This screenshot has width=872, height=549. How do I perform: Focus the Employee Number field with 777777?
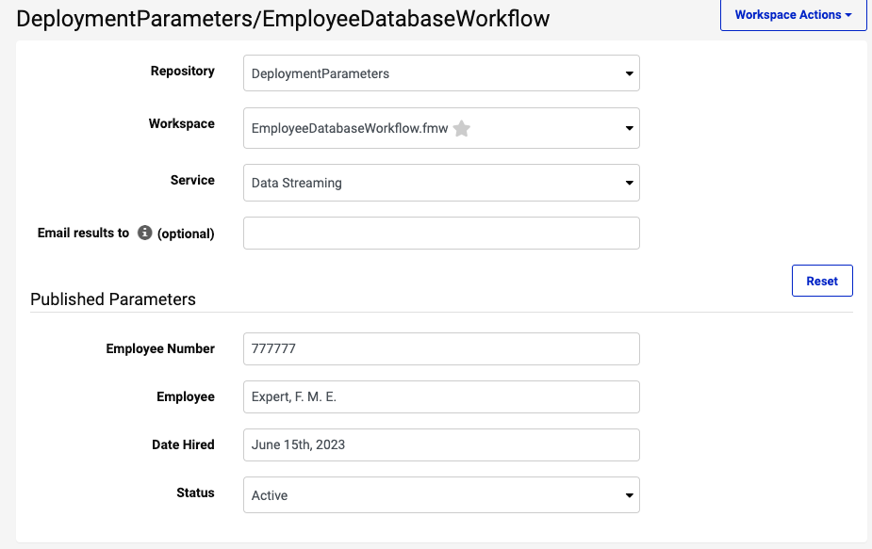pos(441,349)
